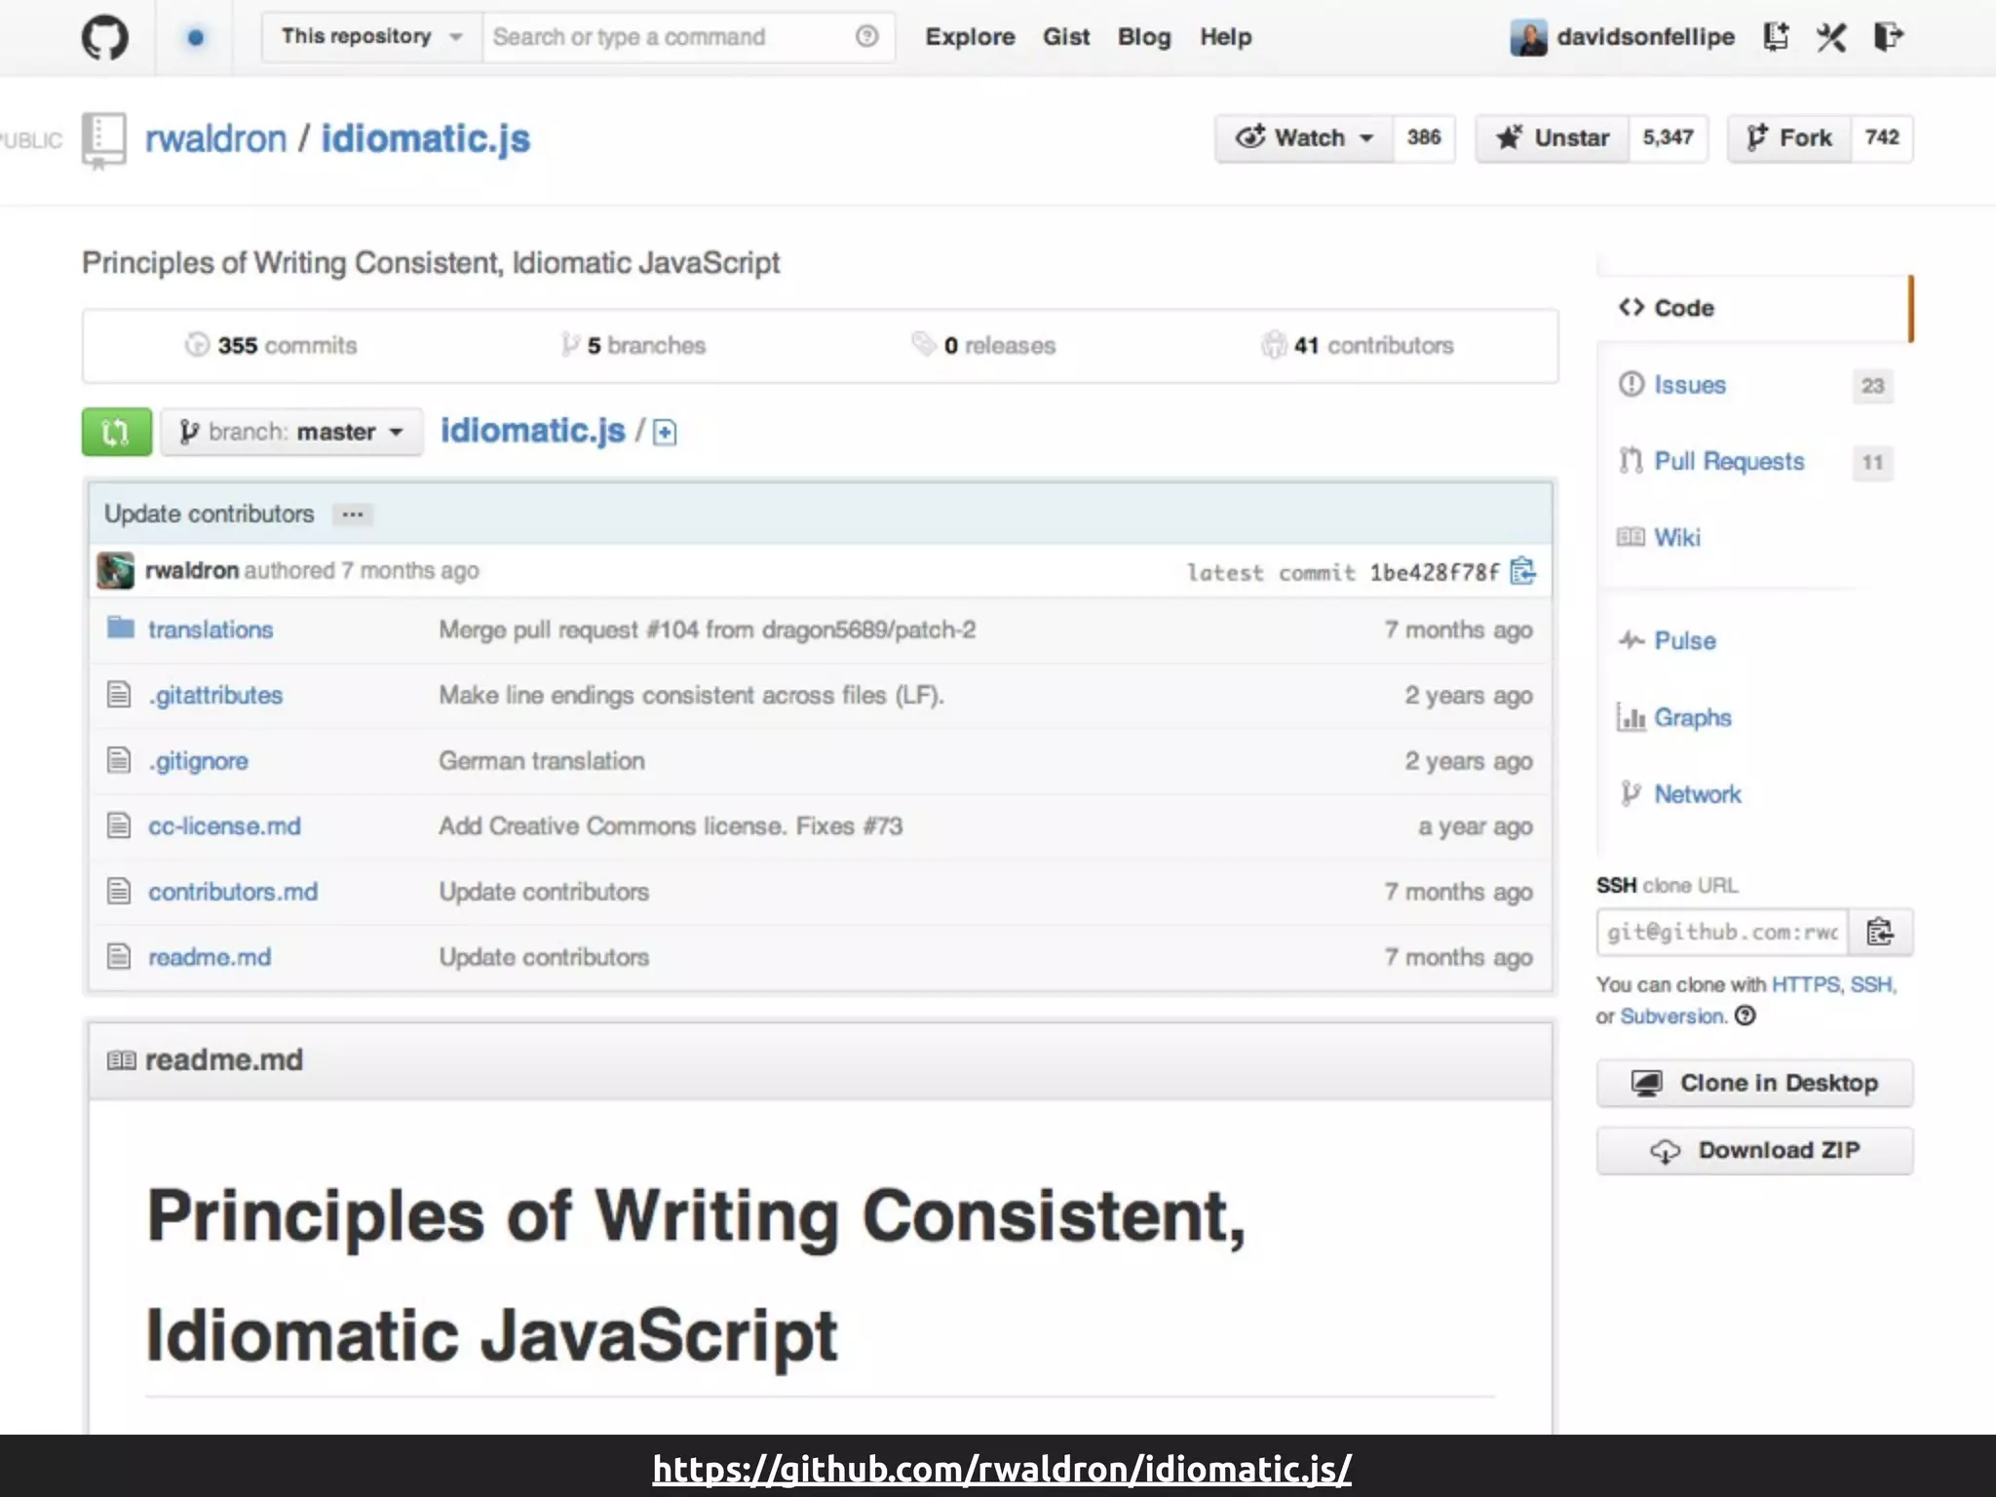
Task: Click the search help question mark icon
Action: (x=866, y=37)
